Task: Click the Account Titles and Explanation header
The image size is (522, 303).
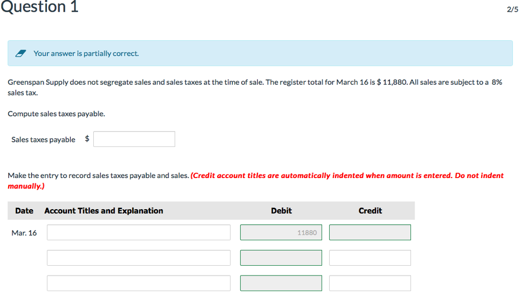Action: coord(103,210)
